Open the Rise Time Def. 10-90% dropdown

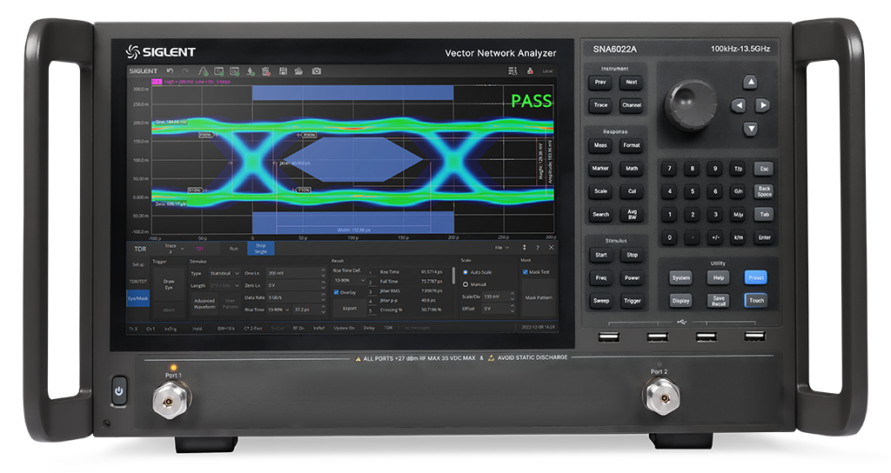(x=349, y=281)
